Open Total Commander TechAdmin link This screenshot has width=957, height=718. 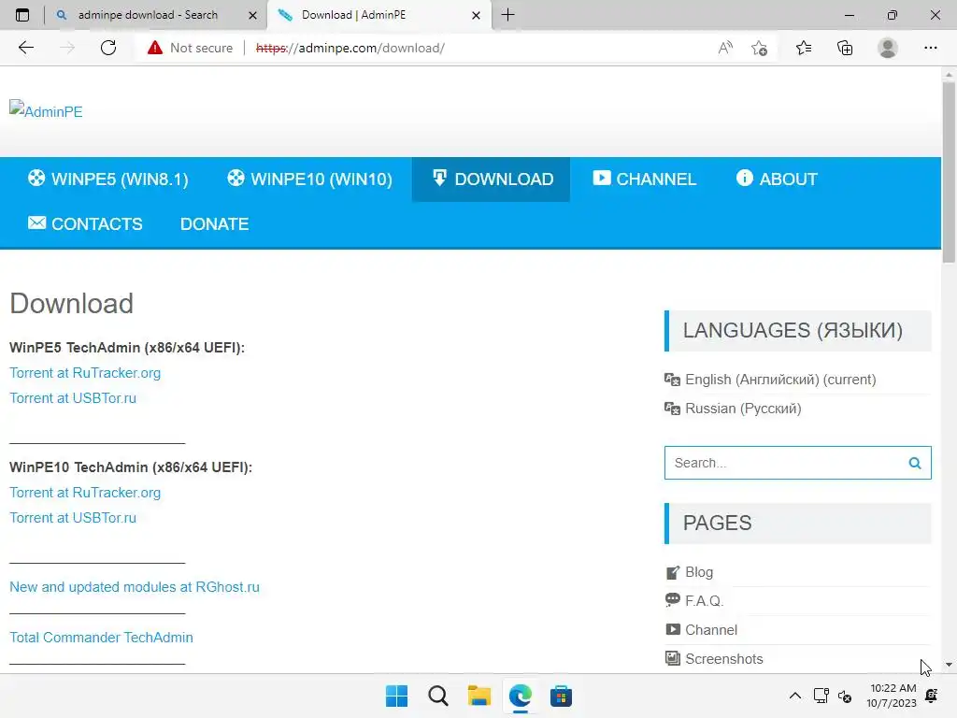click(101, 637)
